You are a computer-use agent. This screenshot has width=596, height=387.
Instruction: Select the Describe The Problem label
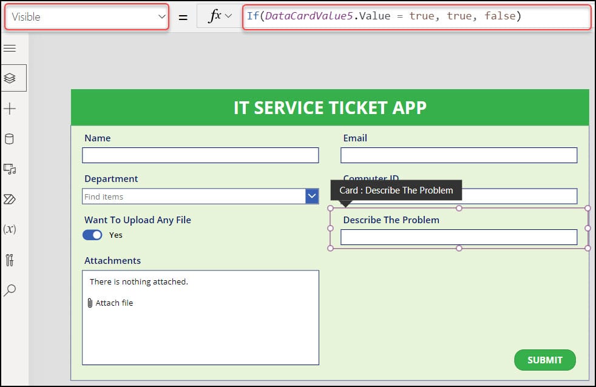[391, 220]
